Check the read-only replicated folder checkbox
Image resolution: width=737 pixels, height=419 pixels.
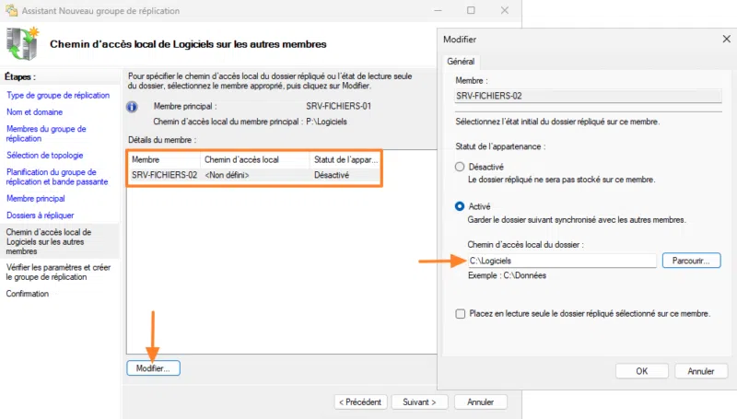tap(461, 313)
